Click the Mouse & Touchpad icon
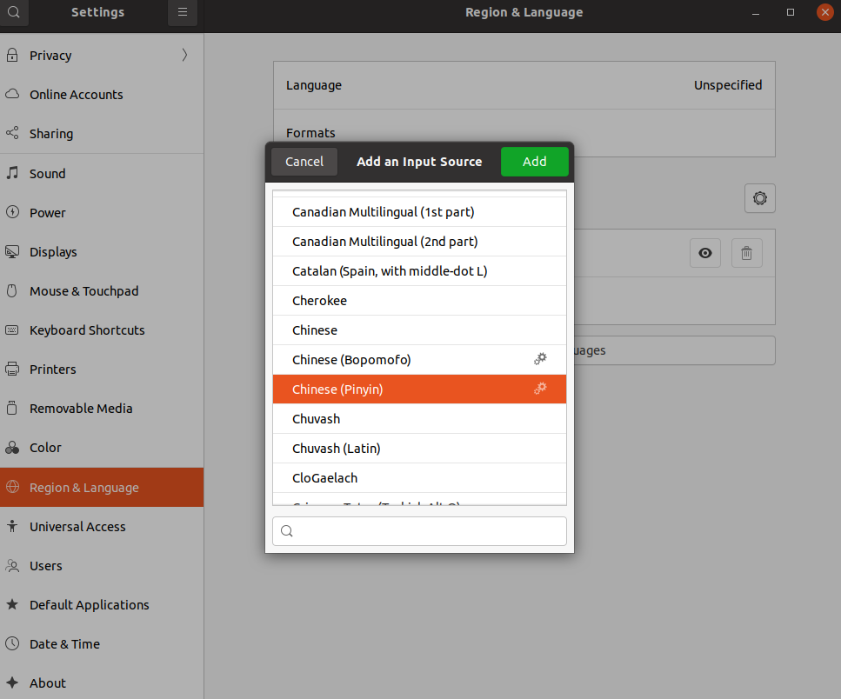The width and height of the screenshot is (841, 699). click(x=12, y=290)
